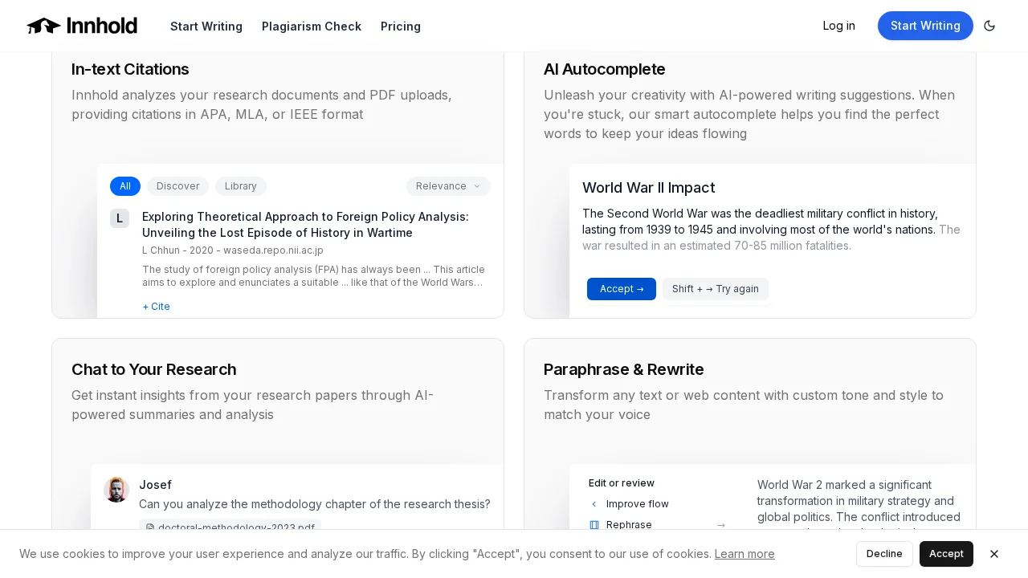The image size is (1028, 578).
Task: Toggle dark mode with the moon icon
Action: 989,26
